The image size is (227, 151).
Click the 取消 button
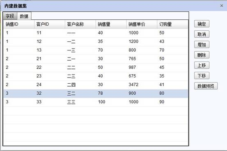202,34
